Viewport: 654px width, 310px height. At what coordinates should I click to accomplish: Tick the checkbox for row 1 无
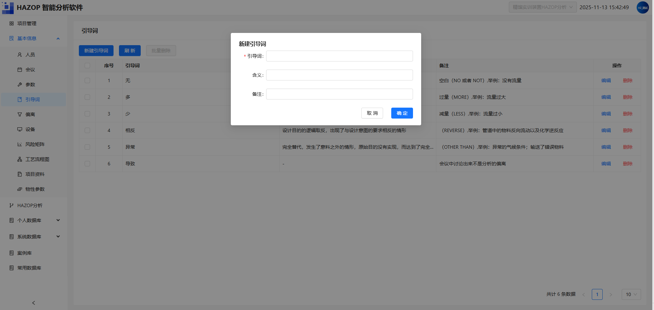(x=87, y=80)
